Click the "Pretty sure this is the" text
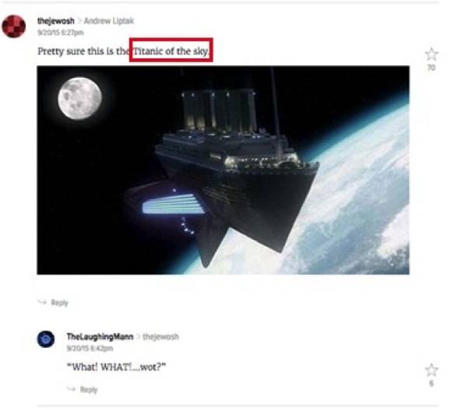Screen dimensions: 458x410 pyautogui.click(x=83, y=51)
